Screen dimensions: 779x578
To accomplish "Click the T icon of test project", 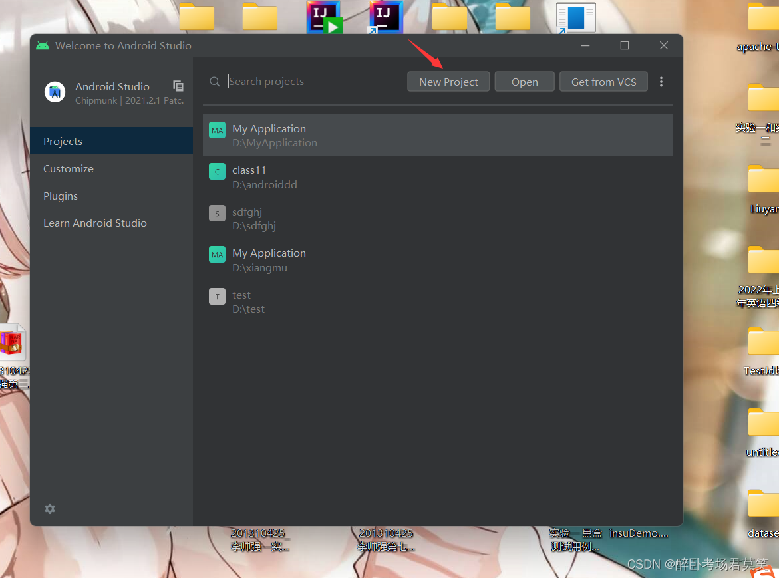I will [x=217, y=297].
